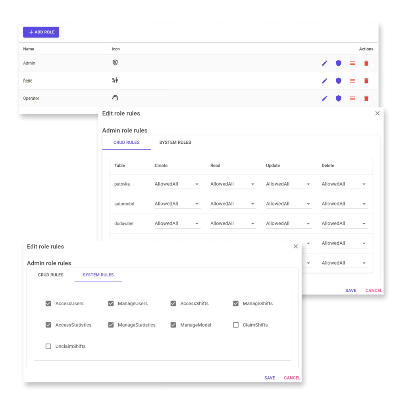
Task: Expand Read dropdown for automobil row
Action: pos(233,204)
